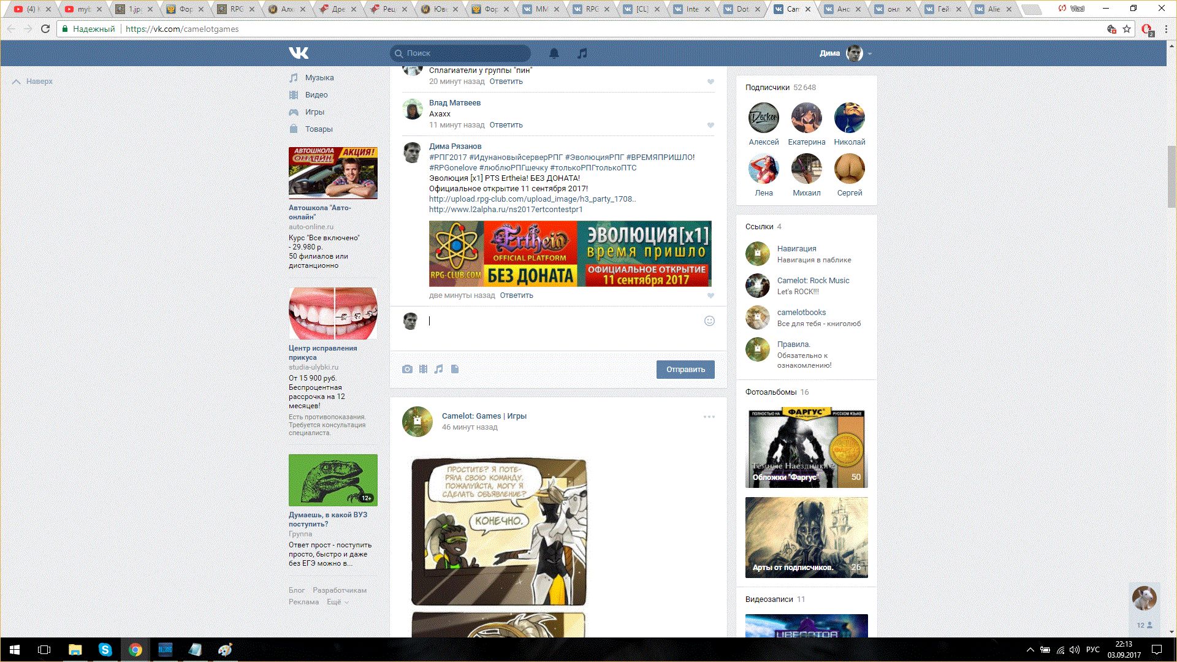Viewport: 1177px width, 662px height.
Task: Focus the Поиск search field
Action: [460, 53]
